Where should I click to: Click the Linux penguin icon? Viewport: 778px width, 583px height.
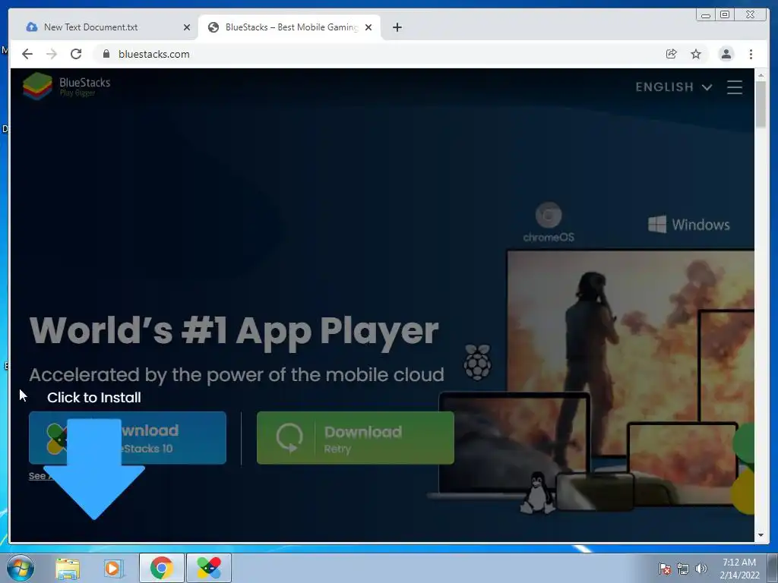(x=537, y=492)
